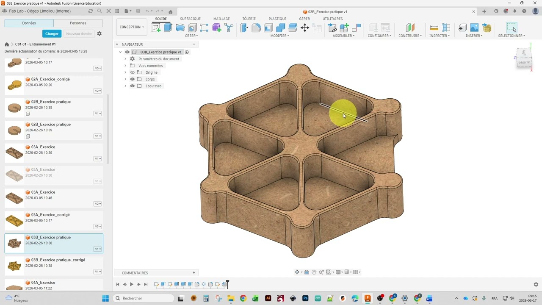This screenshot has width=542, height=305.
Task: Click the home icon in breadcrumb
Action: pos(7,44)
